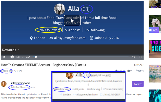
Task: Open the landscape Live suggested video thumbnail
Action: (x=155, y=74)
